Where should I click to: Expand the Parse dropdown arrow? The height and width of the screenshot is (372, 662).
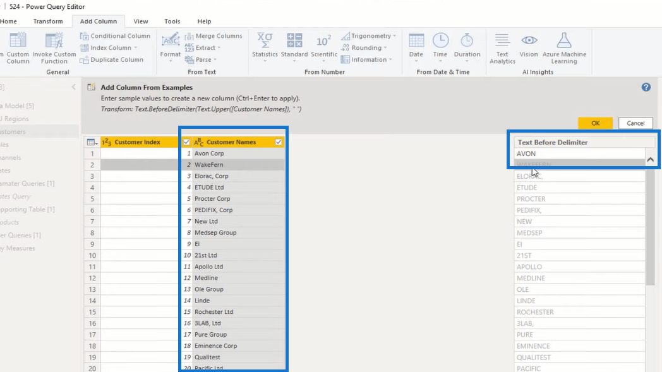click(x=215, y=59)
